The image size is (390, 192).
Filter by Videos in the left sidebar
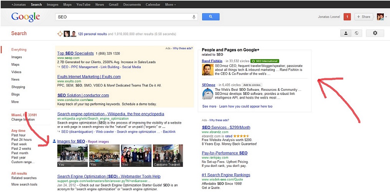[16, 72]
